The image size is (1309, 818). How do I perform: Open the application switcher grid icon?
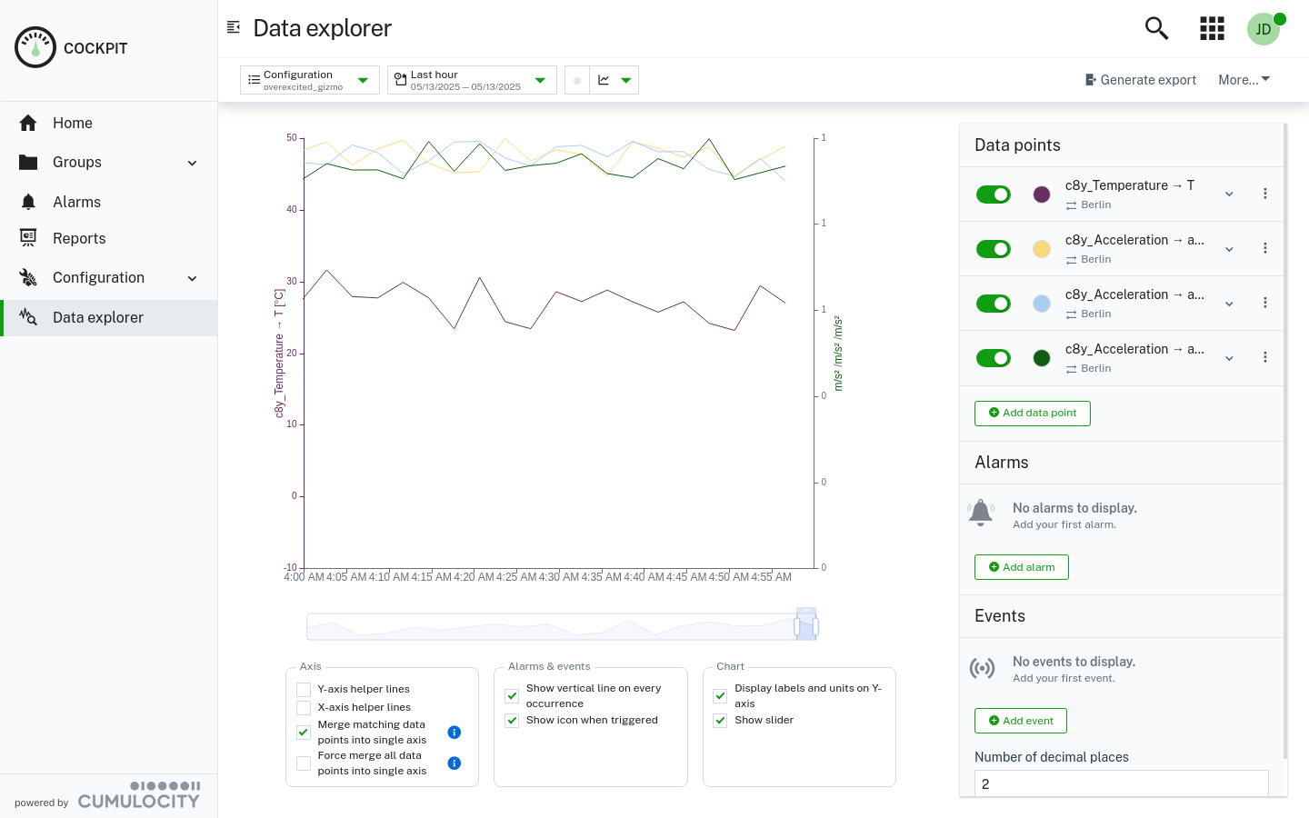pyautogui.click(x=1212, y=28)
